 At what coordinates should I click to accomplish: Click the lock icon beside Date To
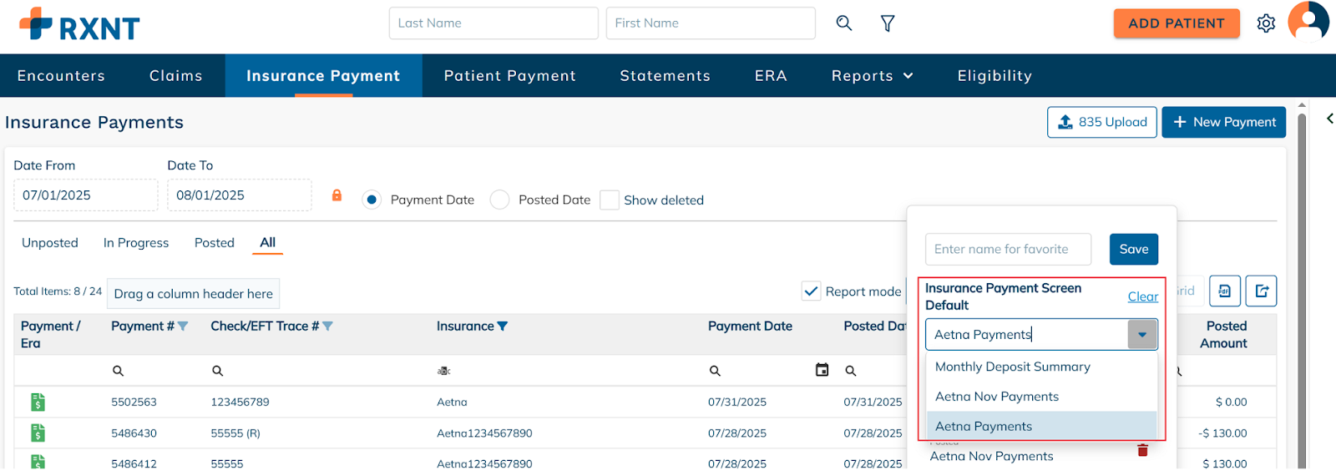[x=337, y=195]
